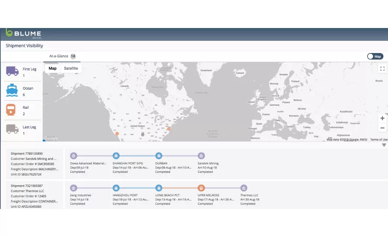Click the Blume Global logo

tap(24, 34)
